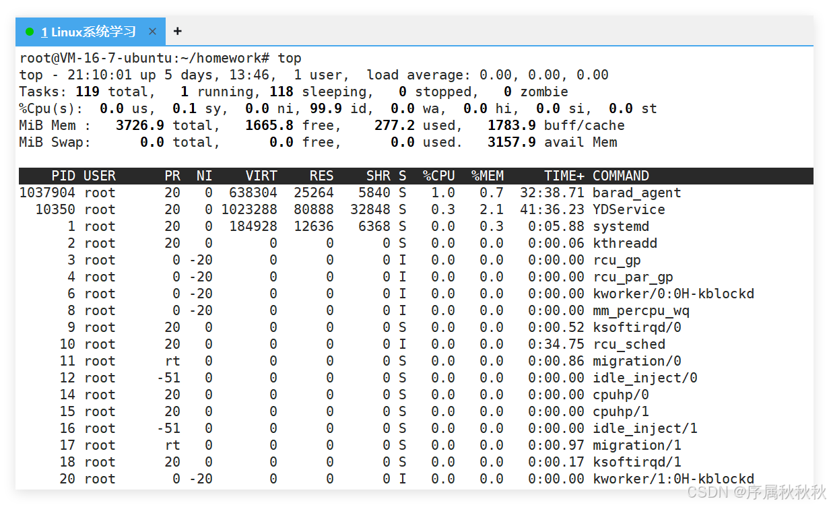Click the 1783.9 buff/cache value

click(512, 125)
